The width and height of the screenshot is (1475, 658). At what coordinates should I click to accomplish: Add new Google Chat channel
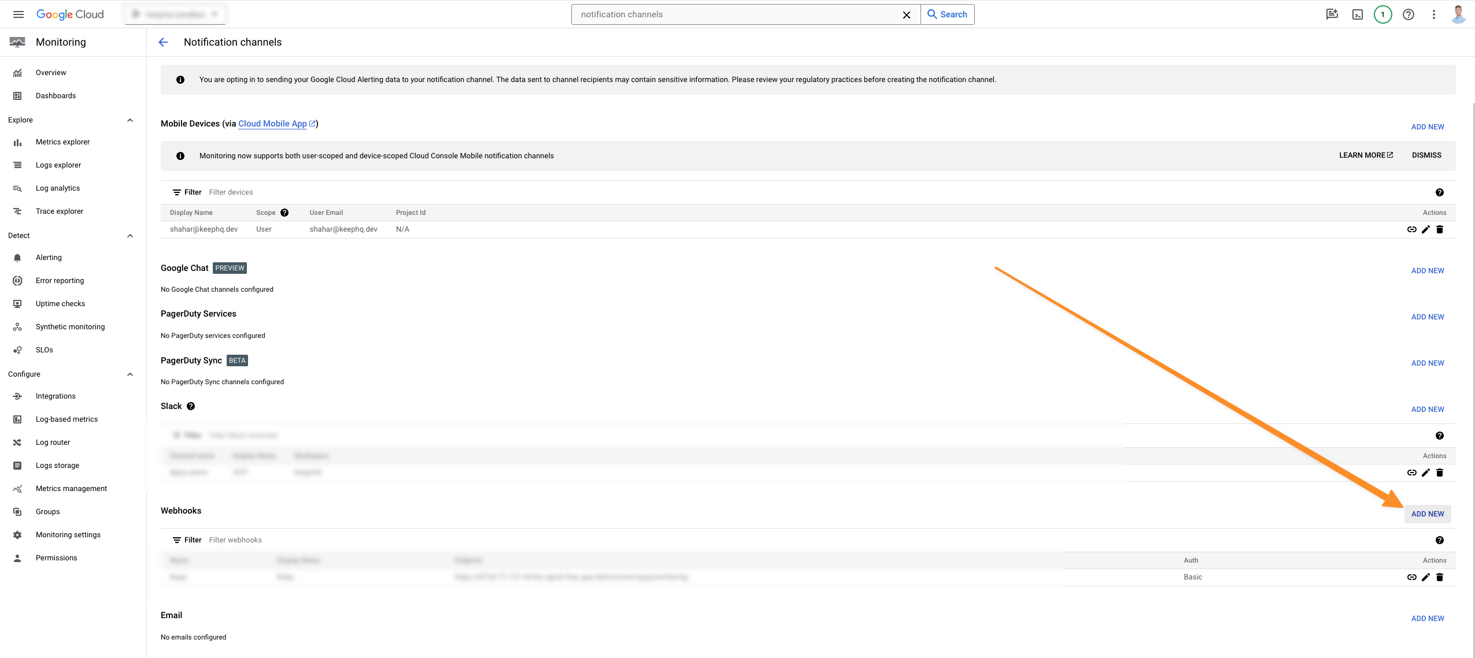[1428, 271]
